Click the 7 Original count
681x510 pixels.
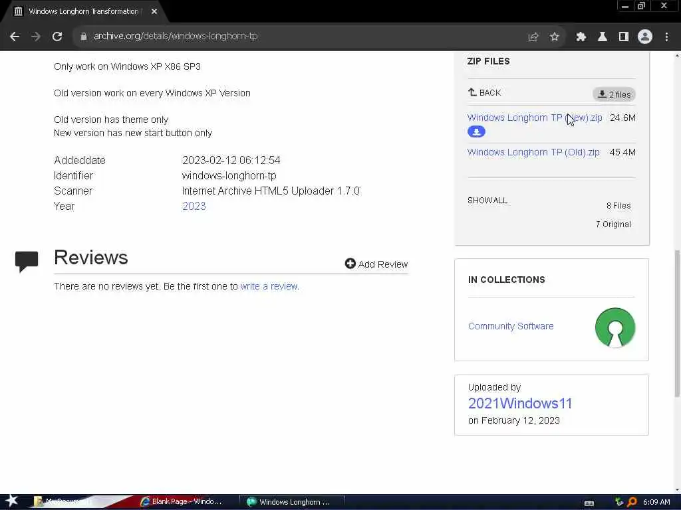coord(613,224)
